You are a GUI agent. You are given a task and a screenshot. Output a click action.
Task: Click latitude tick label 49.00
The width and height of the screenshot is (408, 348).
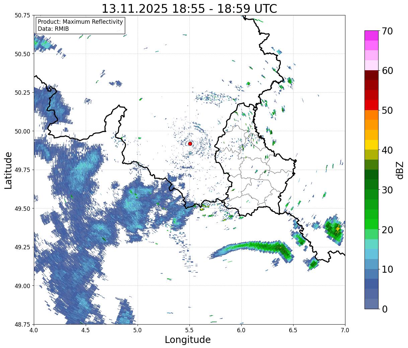point(22,286)
